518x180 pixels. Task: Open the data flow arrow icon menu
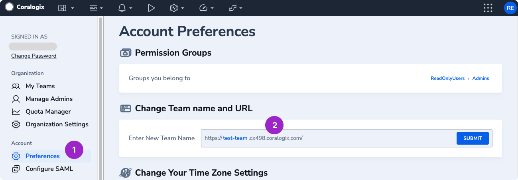(233, 8)
